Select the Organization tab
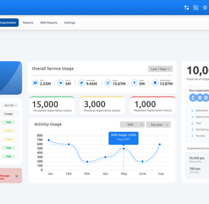Viewport: 209px width, 204px height. 9,23
